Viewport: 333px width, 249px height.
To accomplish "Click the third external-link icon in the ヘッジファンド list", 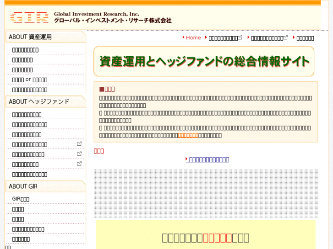I will pos(79,164).
